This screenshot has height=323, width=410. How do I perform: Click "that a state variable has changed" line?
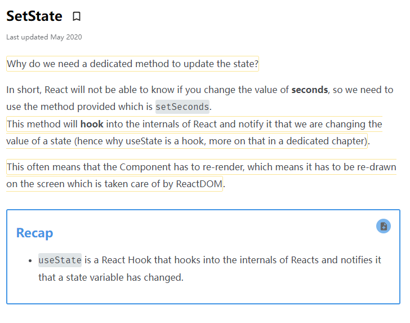[110, 277]
